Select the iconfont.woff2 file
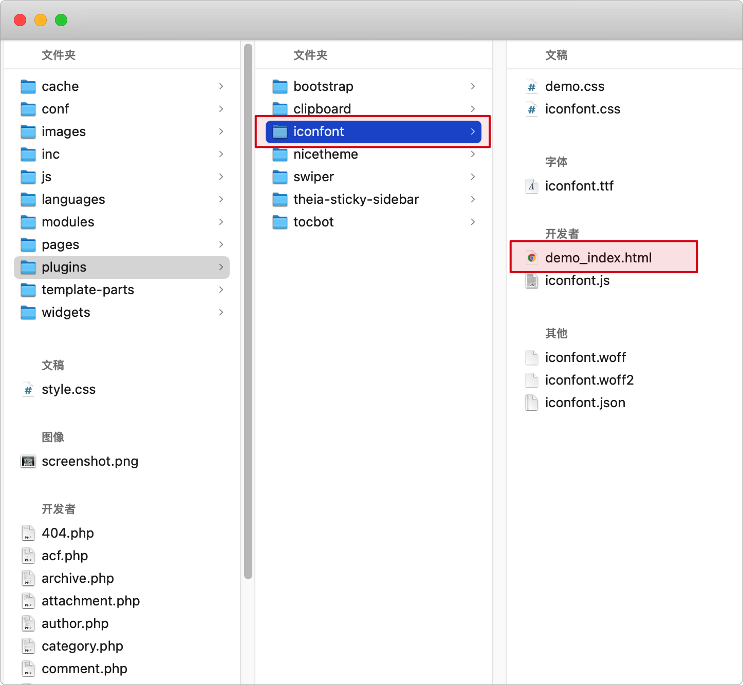Screen dimensions: 743x685 [x=589, y=380]
